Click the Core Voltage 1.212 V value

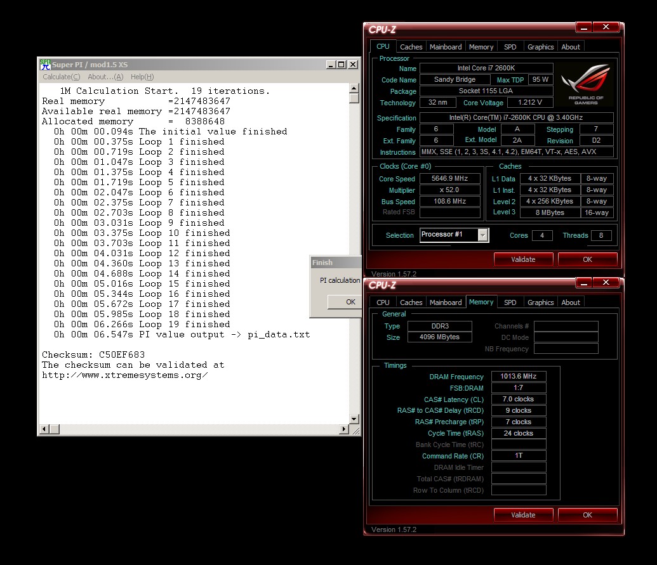(x=530, y=102)
